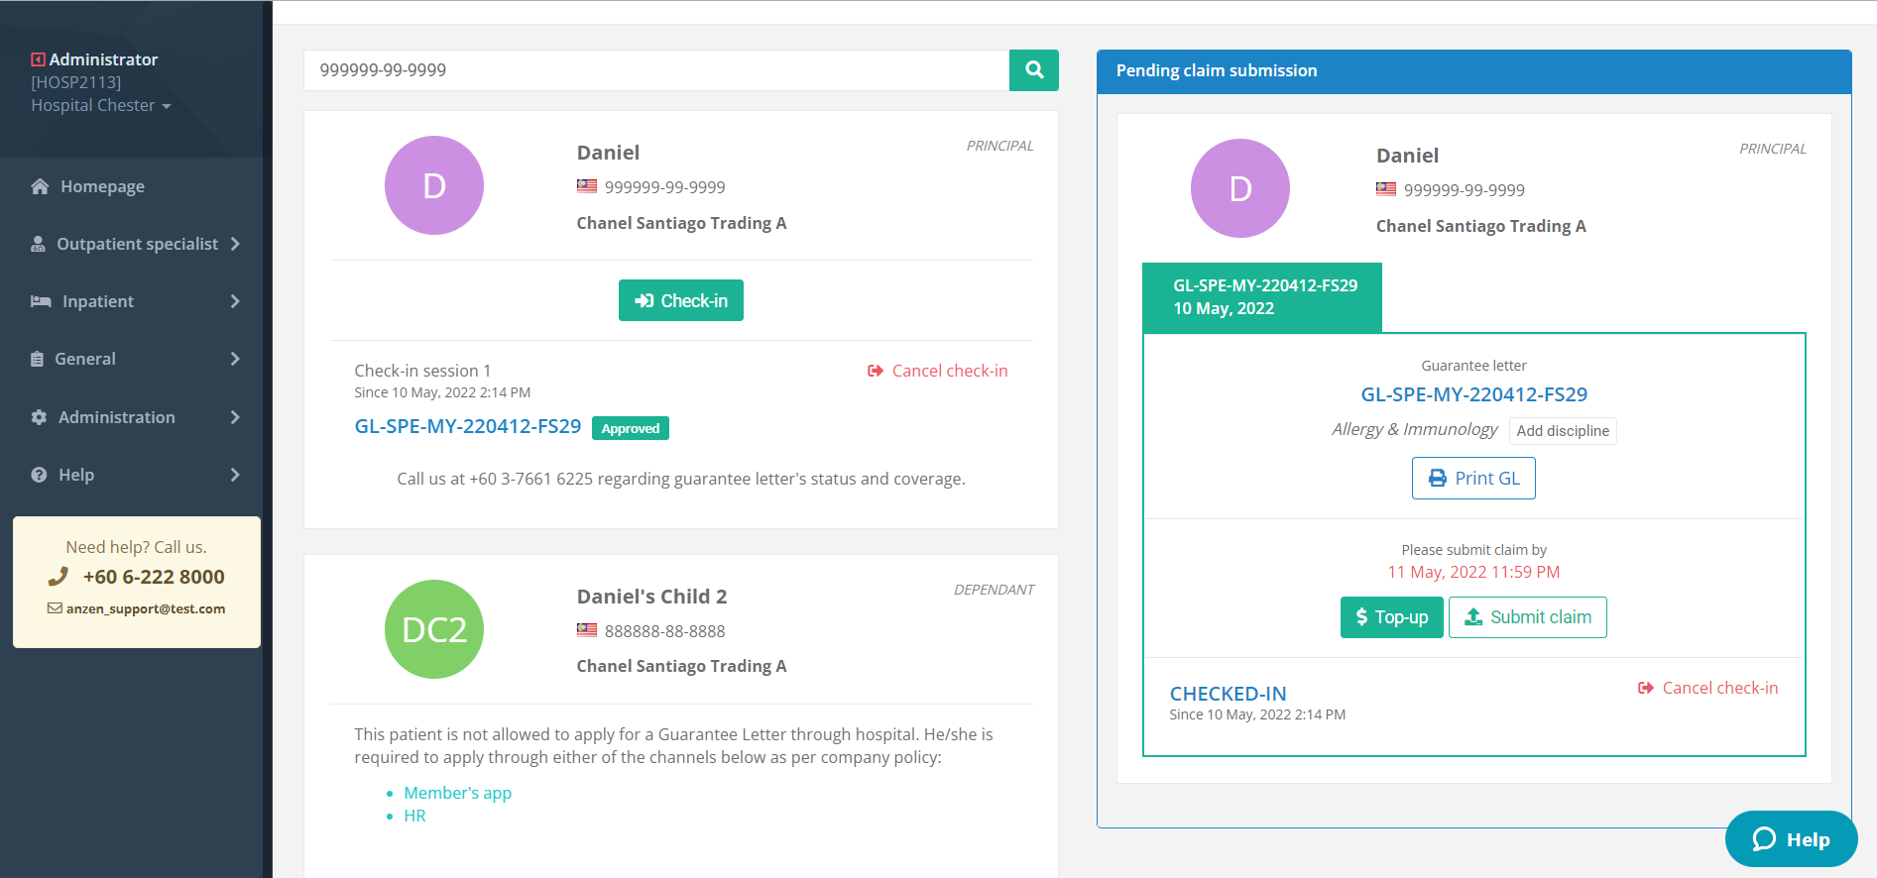Expand the Outpatient specialist menu

click(136, 244)
